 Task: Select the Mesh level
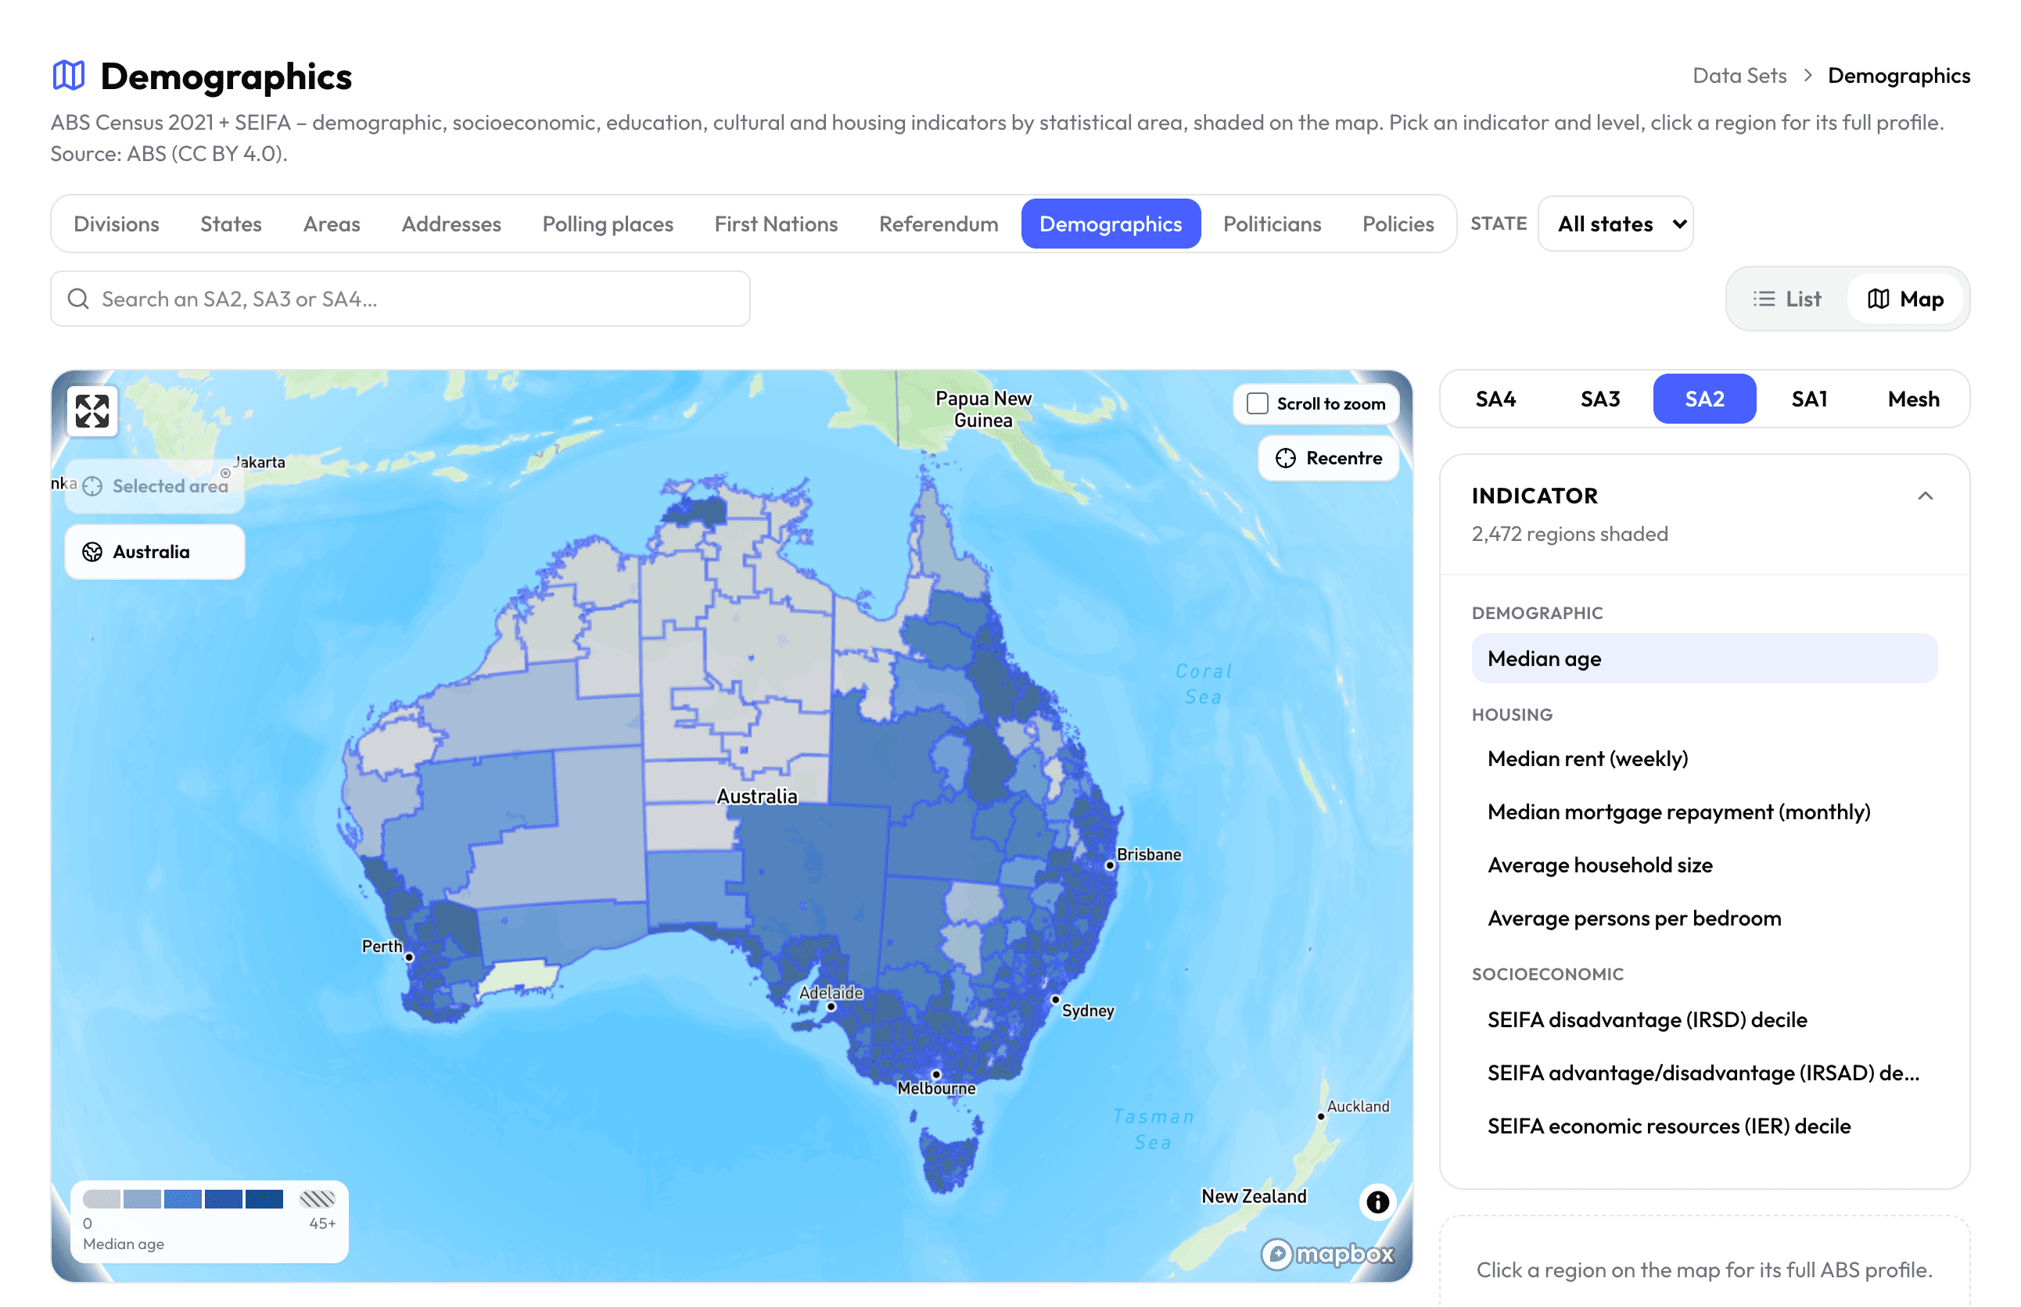coord(1913,399)
